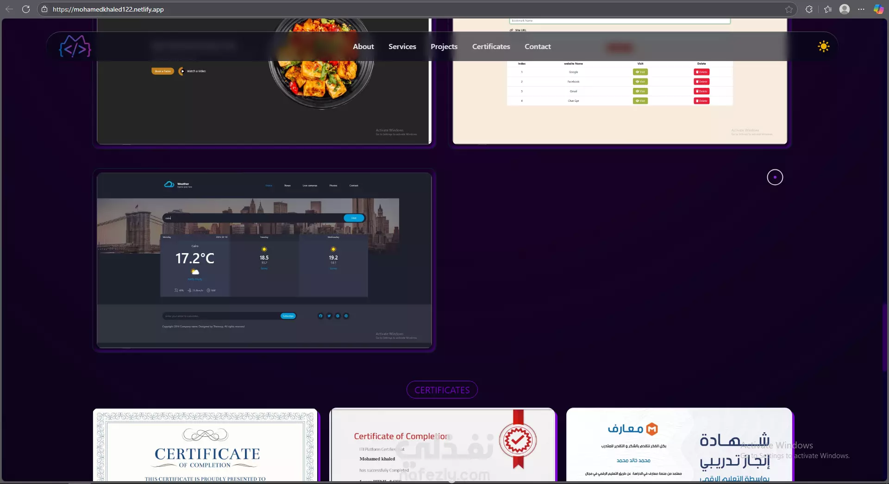889x484 pixels.
Task: Click Delete button for Google row
Action: (701, 72)
